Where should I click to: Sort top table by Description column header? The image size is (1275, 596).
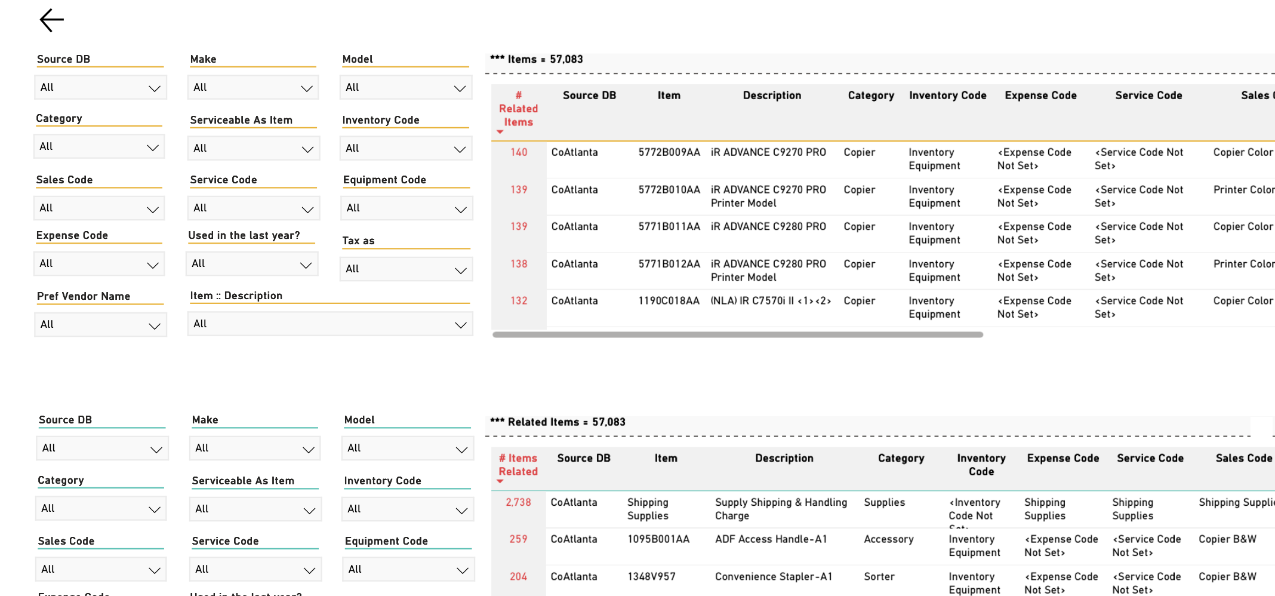click(772, 96)
